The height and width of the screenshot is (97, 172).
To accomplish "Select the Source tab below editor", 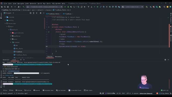I will click(x=50, y=57).
